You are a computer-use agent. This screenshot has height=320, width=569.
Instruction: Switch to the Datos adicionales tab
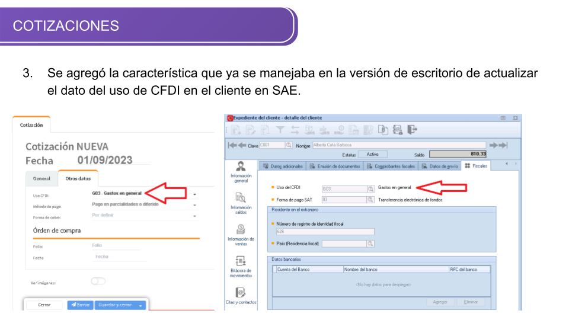pos(283,166)
